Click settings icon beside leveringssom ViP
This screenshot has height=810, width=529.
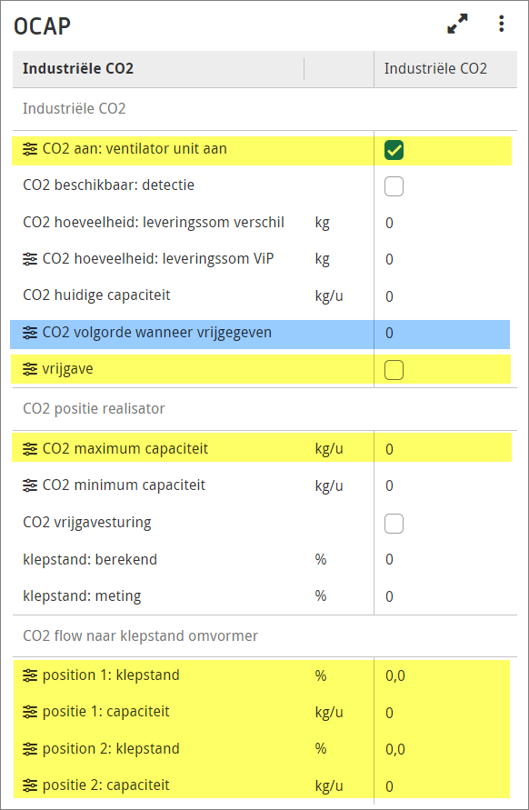point(30,259)
